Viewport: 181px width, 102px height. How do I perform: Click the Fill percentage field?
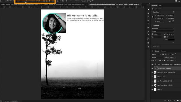pos(172,60)
